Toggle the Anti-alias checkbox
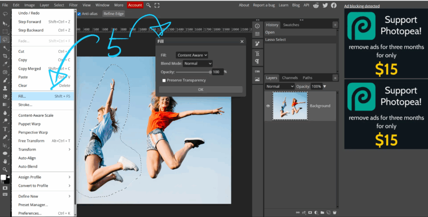 (79, 14)
